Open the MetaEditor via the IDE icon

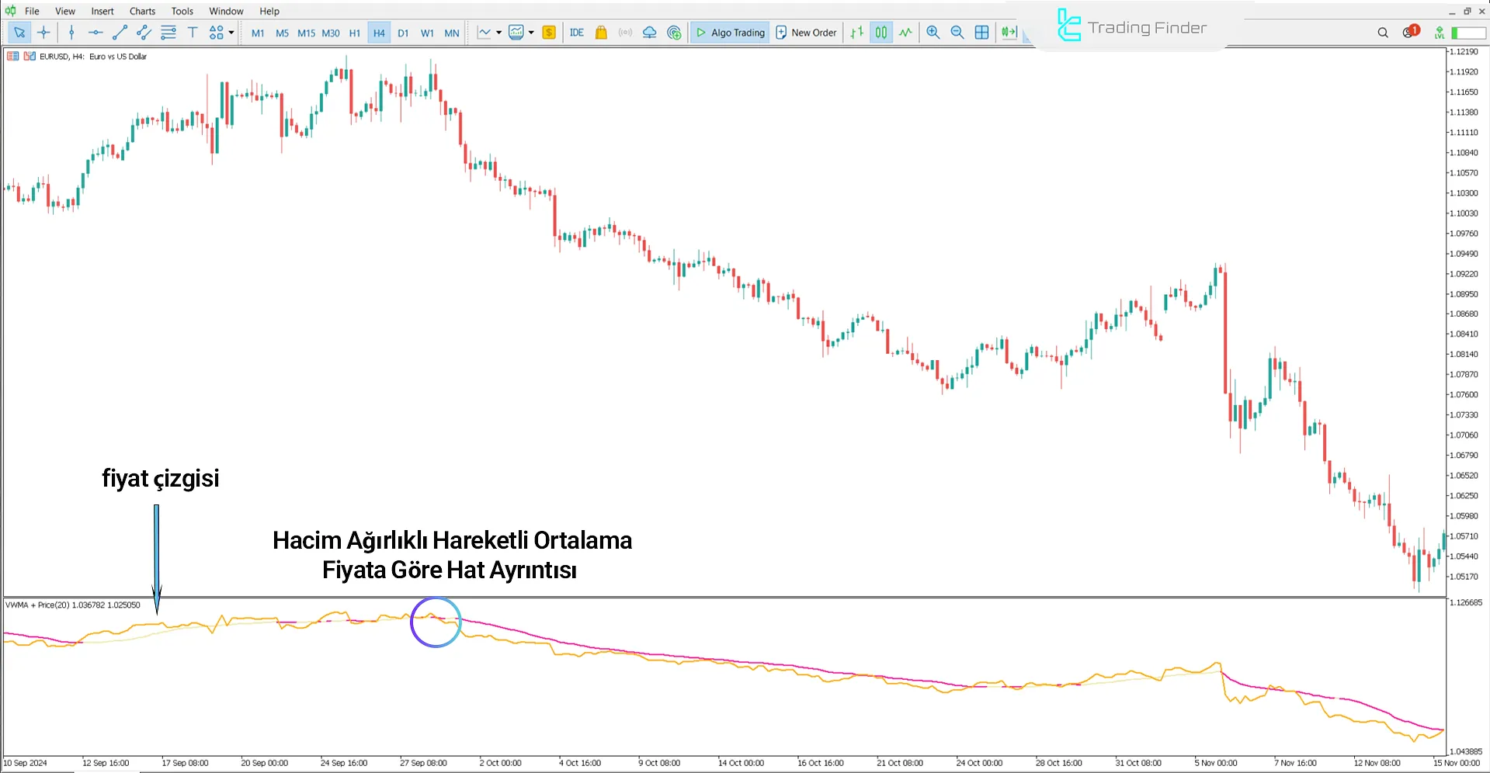(576, 33)
